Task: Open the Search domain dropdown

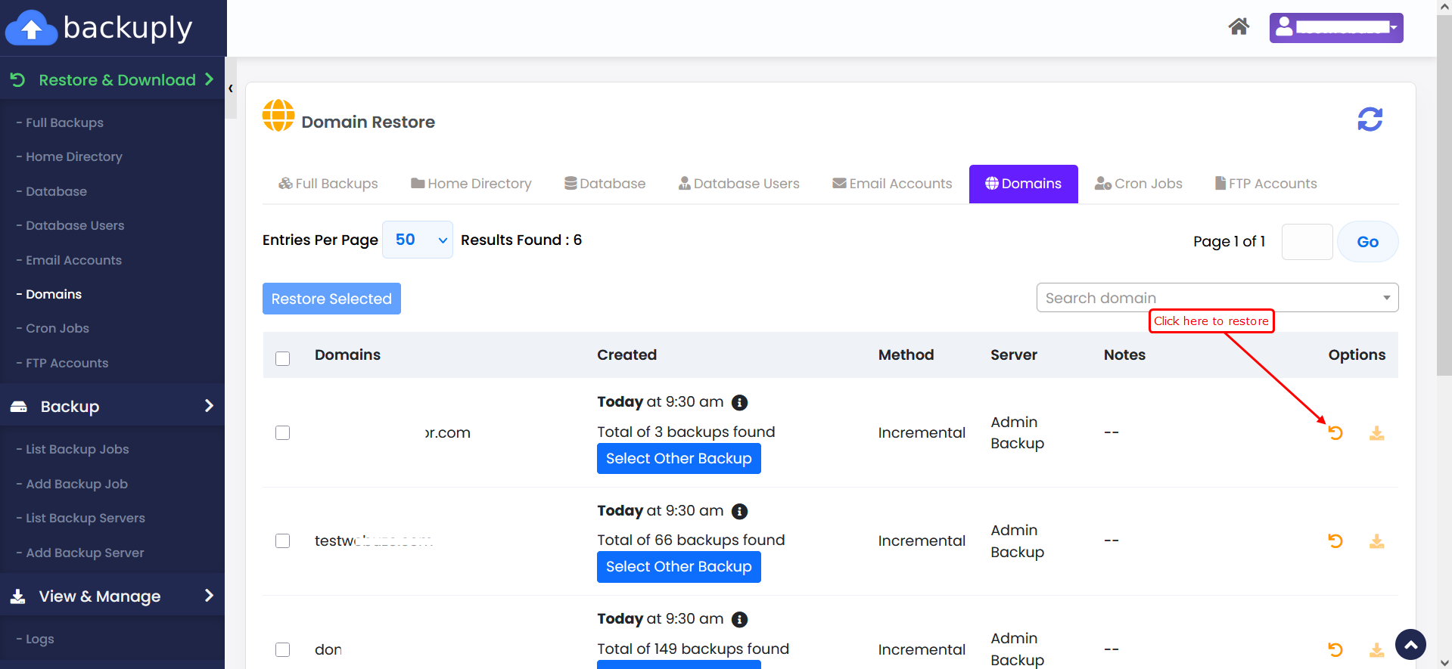Action: [1217, 298]
